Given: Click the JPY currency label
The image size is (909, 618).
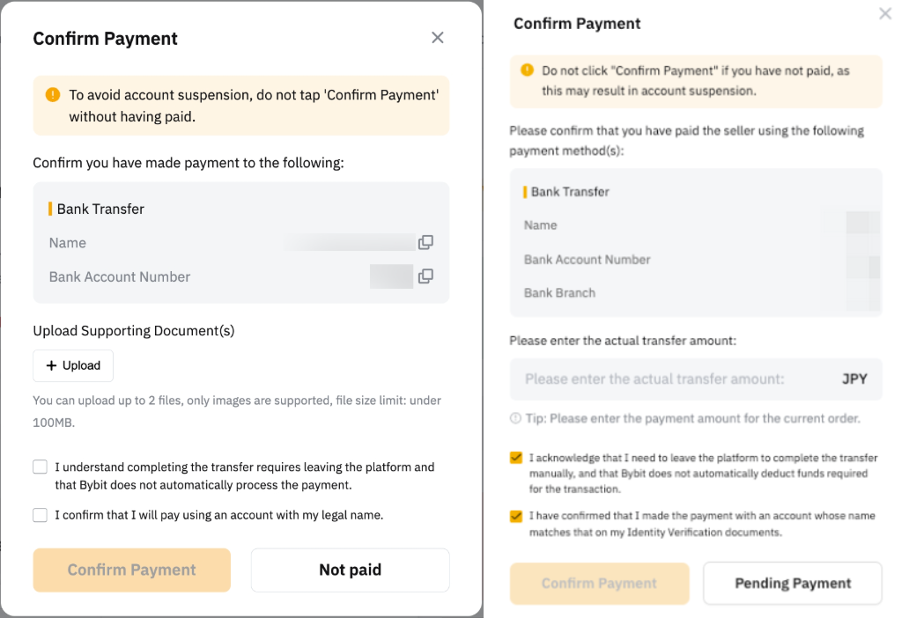Looking at the screenshot, I should click(854, 379).
